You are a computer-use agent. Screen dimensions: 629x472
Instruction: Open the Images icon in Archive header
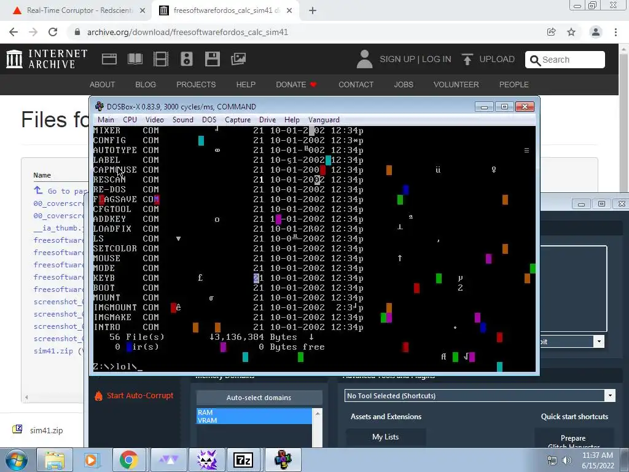coord(238,59)
